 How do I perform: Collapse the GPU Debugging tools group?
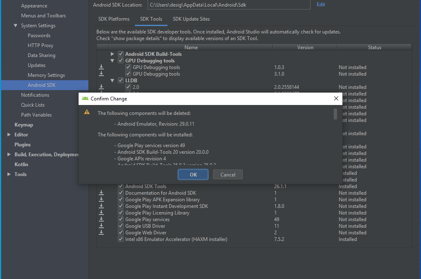point(112,61)
